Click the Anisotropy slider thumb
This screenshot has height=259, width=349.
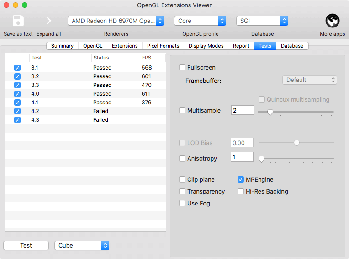tap(262, 159)
